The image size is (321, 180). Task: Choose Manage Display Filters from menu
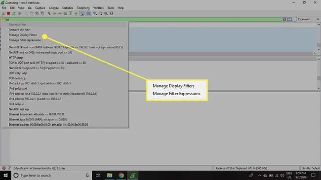click(x=23, y=35)
